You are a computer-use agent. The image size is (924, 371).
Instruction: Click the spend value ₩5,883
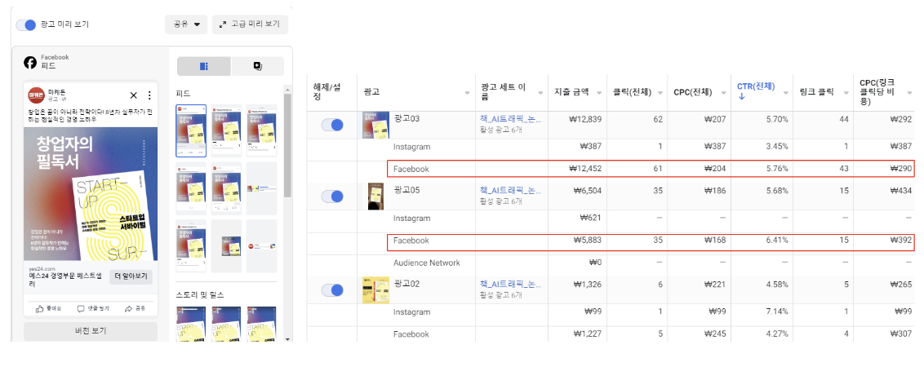pyautogui.click(x=587, y=241)
